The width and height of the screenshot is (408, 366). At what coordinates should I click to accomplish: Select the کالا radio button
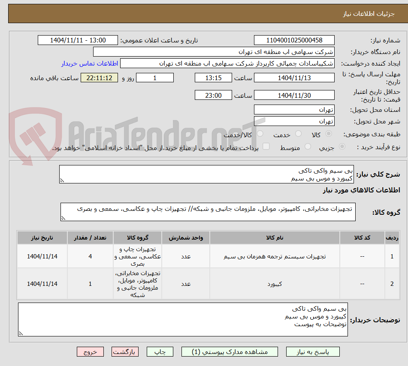point(329,134)
